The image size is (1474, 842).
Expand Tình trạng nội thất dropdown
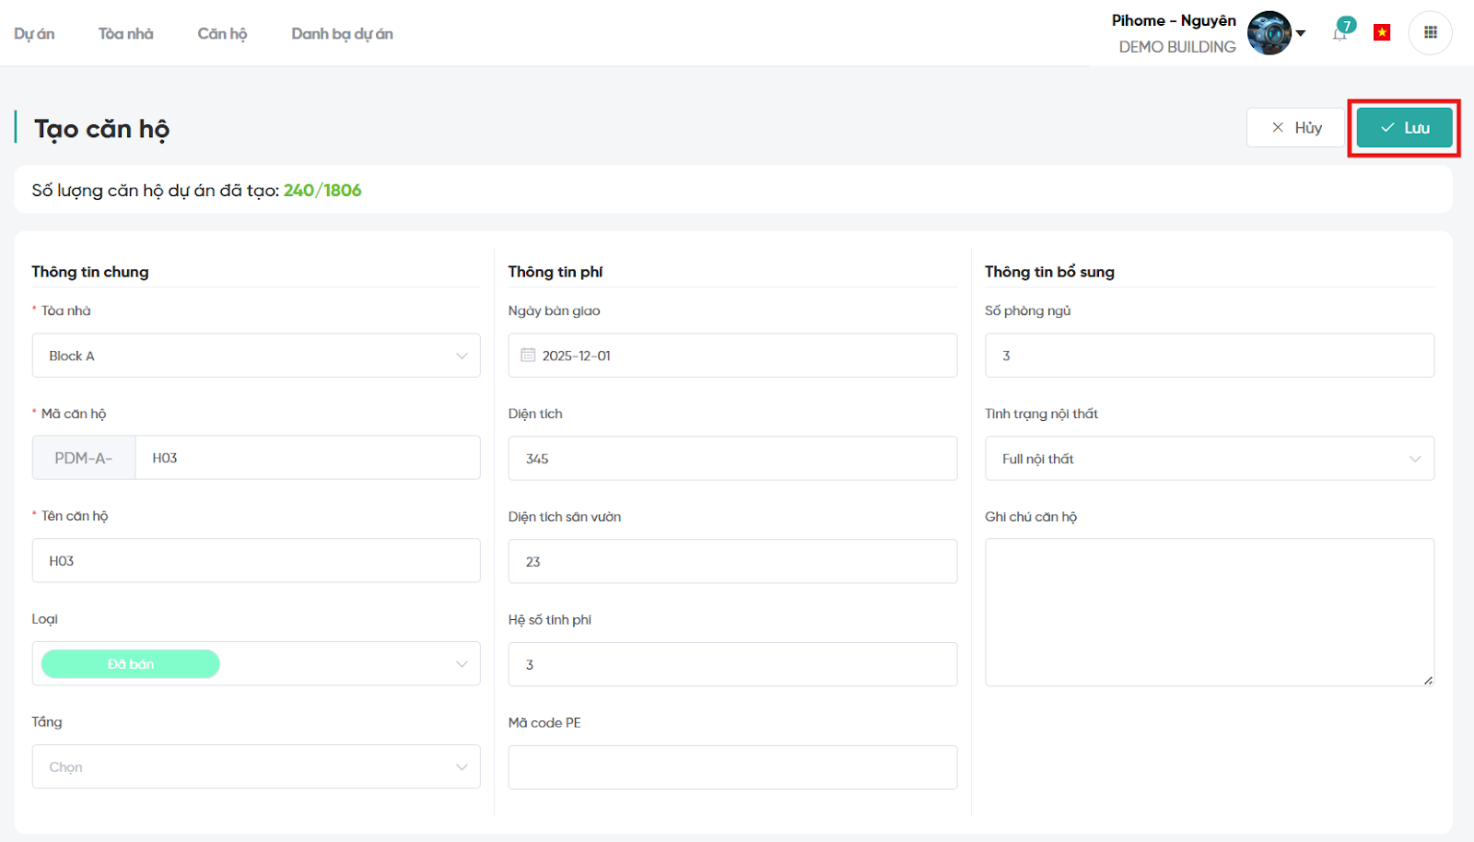click(x=1209, y=459)
